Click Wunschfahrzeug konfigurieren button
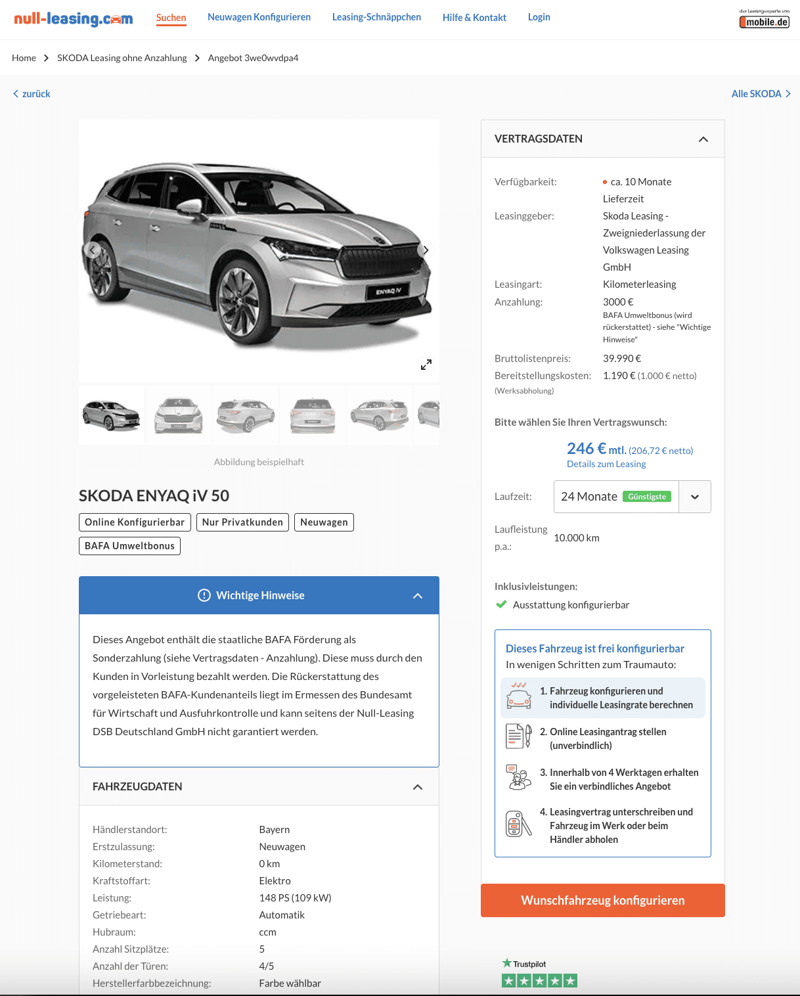The width and height of the screenshot is (800, 996). point(603,900)
